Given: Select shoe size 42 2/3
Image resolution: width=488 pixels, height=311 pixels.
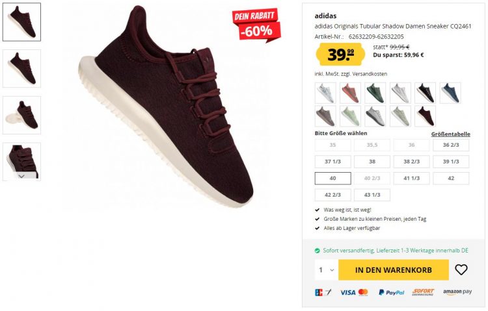Looking at the screenshot, I should pos(332,195).
